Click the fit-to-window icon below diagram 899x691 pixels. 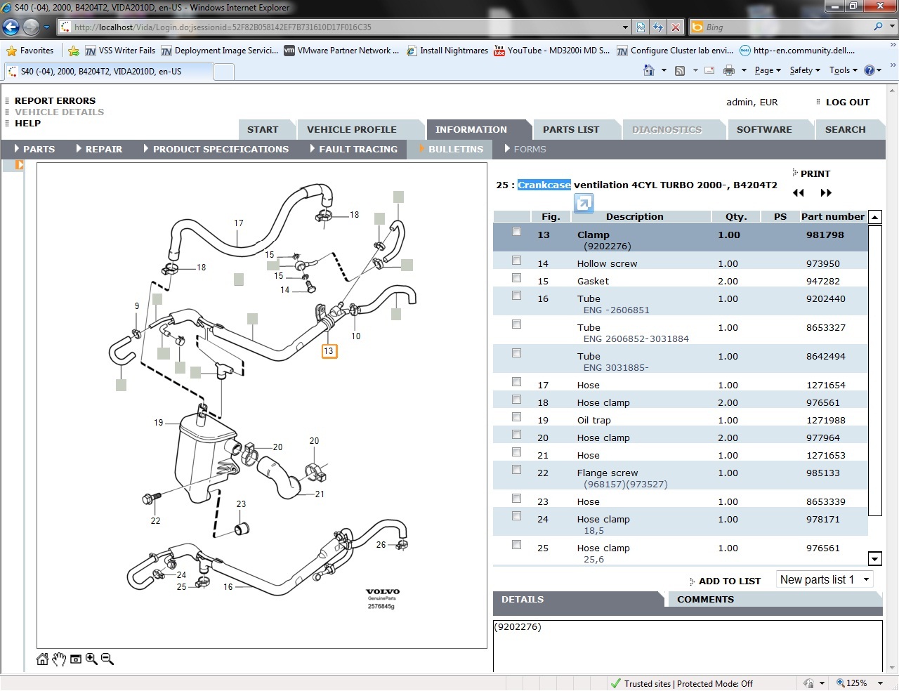75,659
